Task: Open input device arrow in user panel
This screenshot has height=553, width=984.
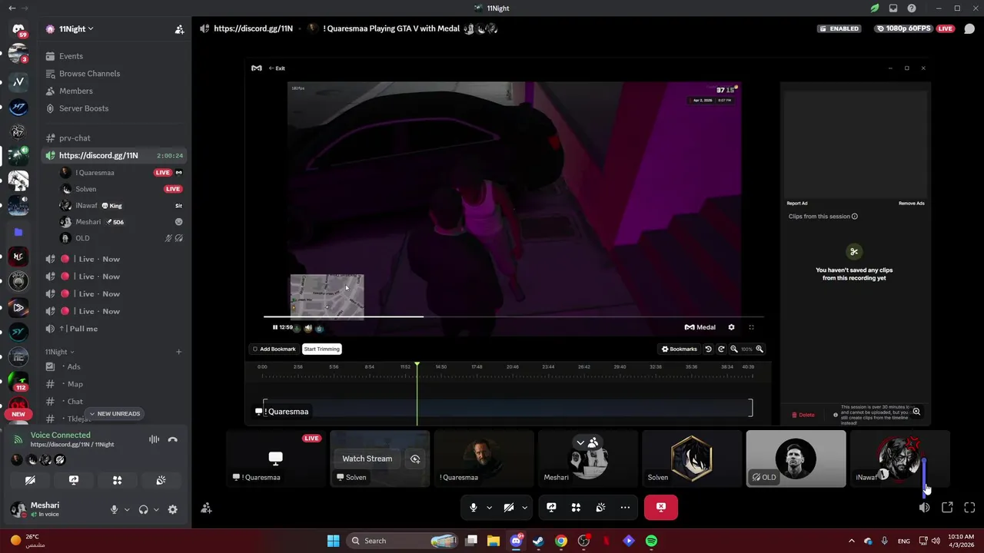Action: [127, 509]
